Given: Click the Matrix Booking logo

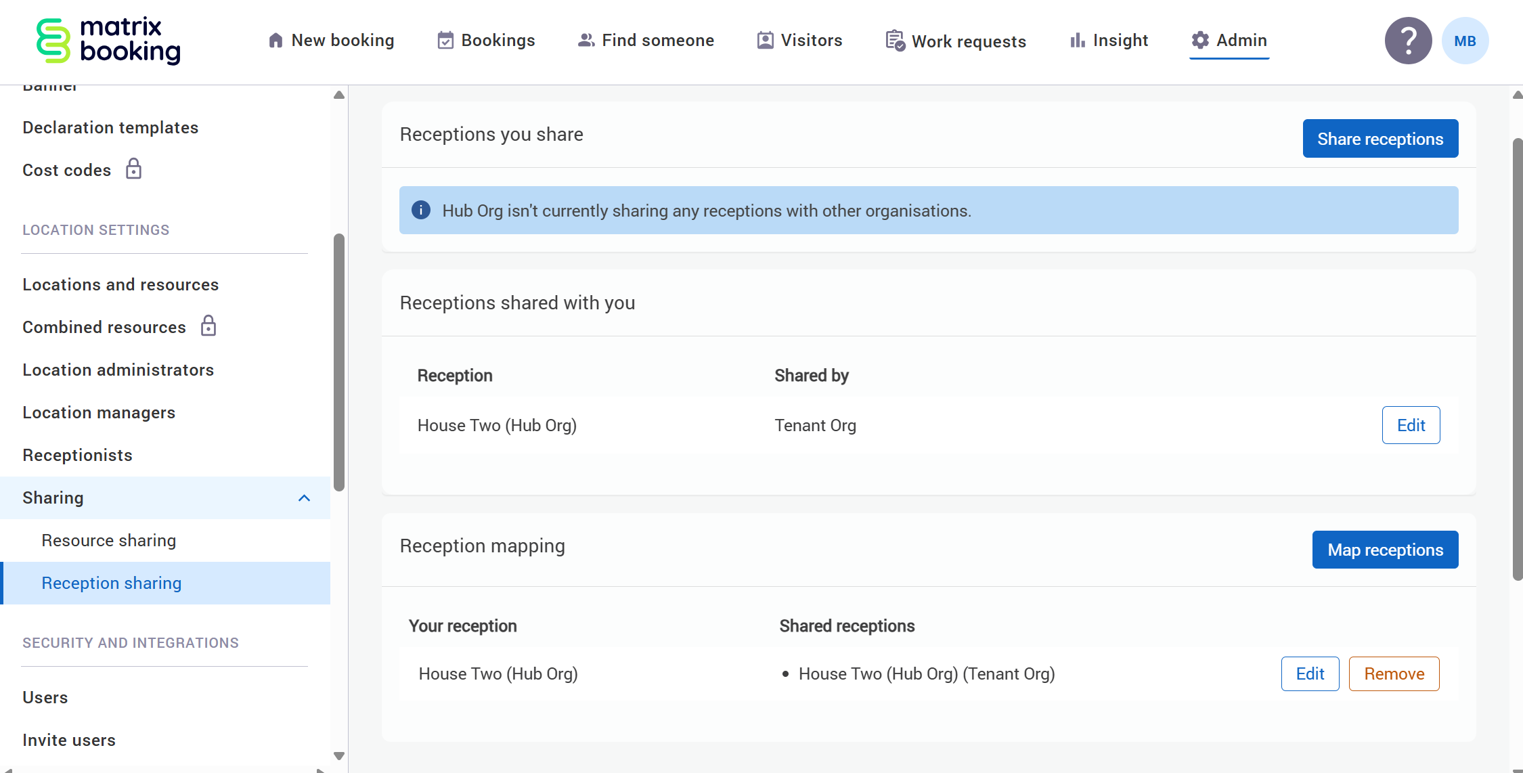Looking at the screenshot, I should 108,41.
